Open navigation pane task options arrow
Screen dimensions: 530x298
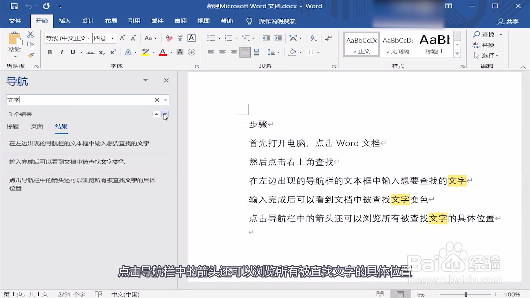pyautogui.click(x=145, y=80)
